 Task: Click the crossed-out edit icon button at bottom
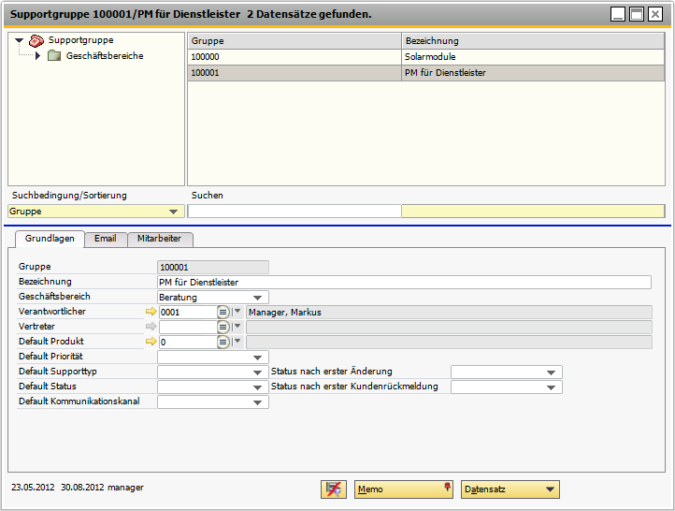coord(332,489)
